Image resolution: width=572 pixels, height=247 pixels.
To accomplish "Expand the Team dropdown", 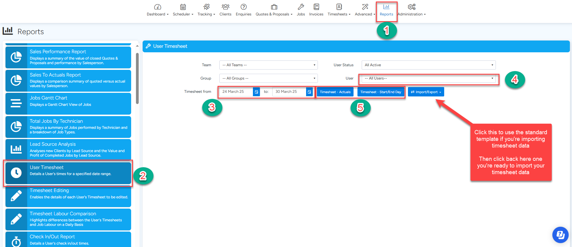I will pyautogui.click(x=268, y=65).
